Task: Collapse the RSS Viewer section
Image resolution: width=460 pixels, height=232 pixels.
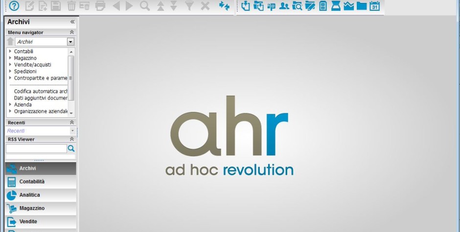Action: click(71, 139)
